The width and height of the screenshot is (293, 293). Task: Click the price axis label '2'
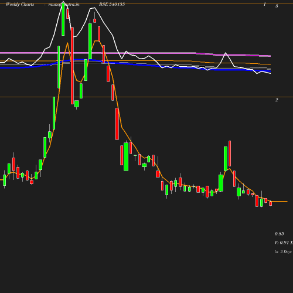point(277,100)
